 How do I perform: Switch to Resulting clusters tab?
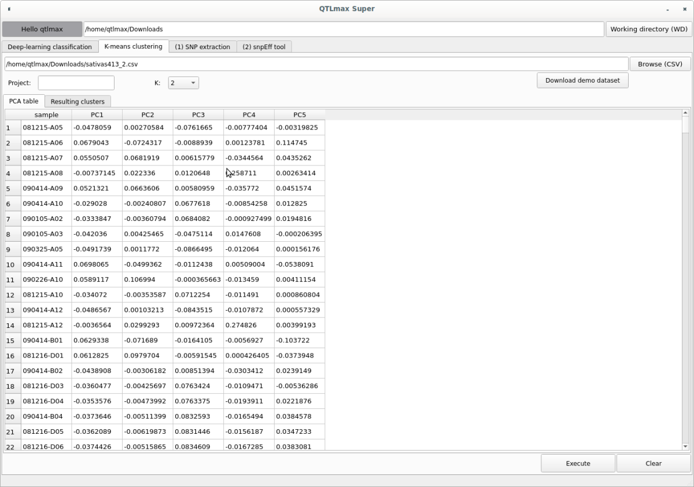(x=77, y=101)
